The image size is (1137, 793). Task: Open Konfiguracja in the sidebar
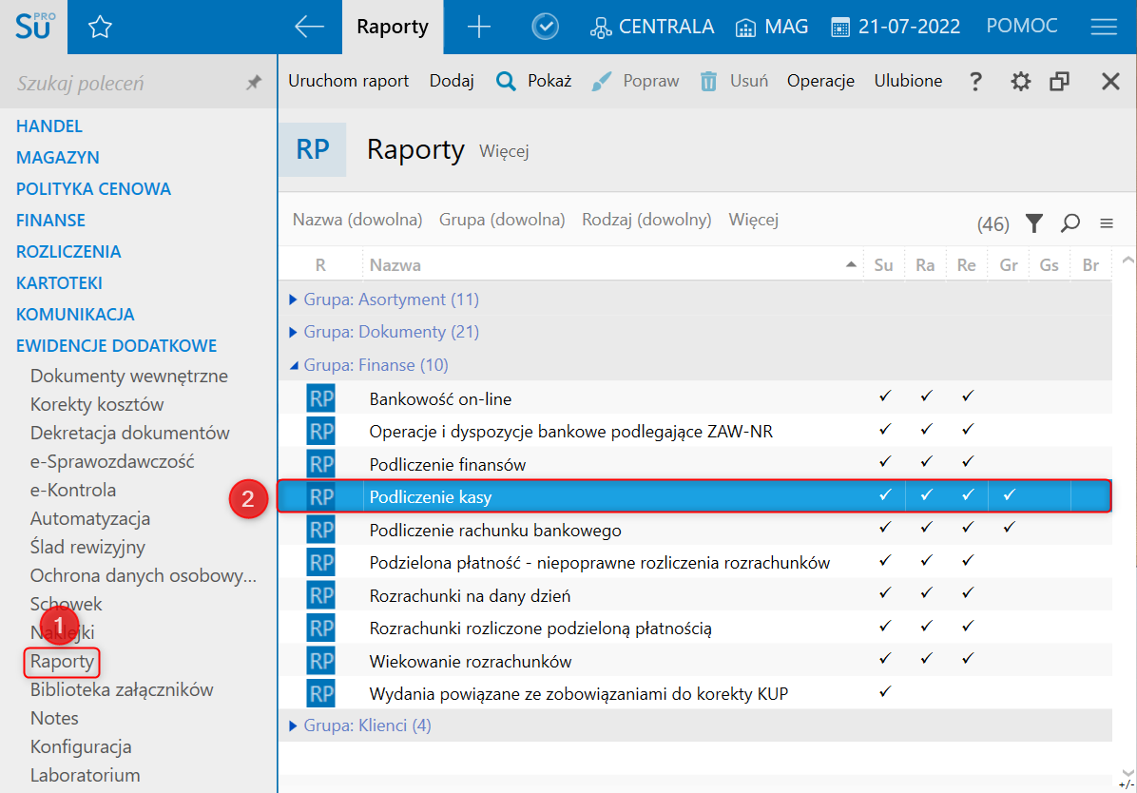pos(81,746)
